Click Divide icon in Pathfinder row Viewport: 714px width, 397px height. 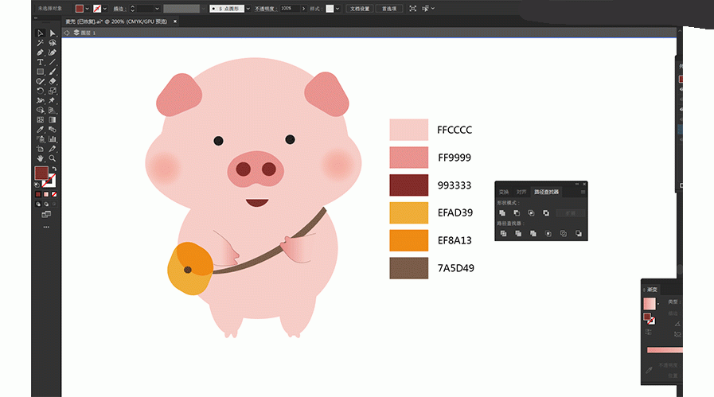pos(502,234)
